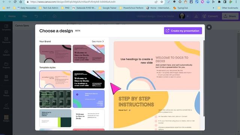Open the 917 bookmark folder
The height and width of the screenshot is (135, 240).
(7, 8)
